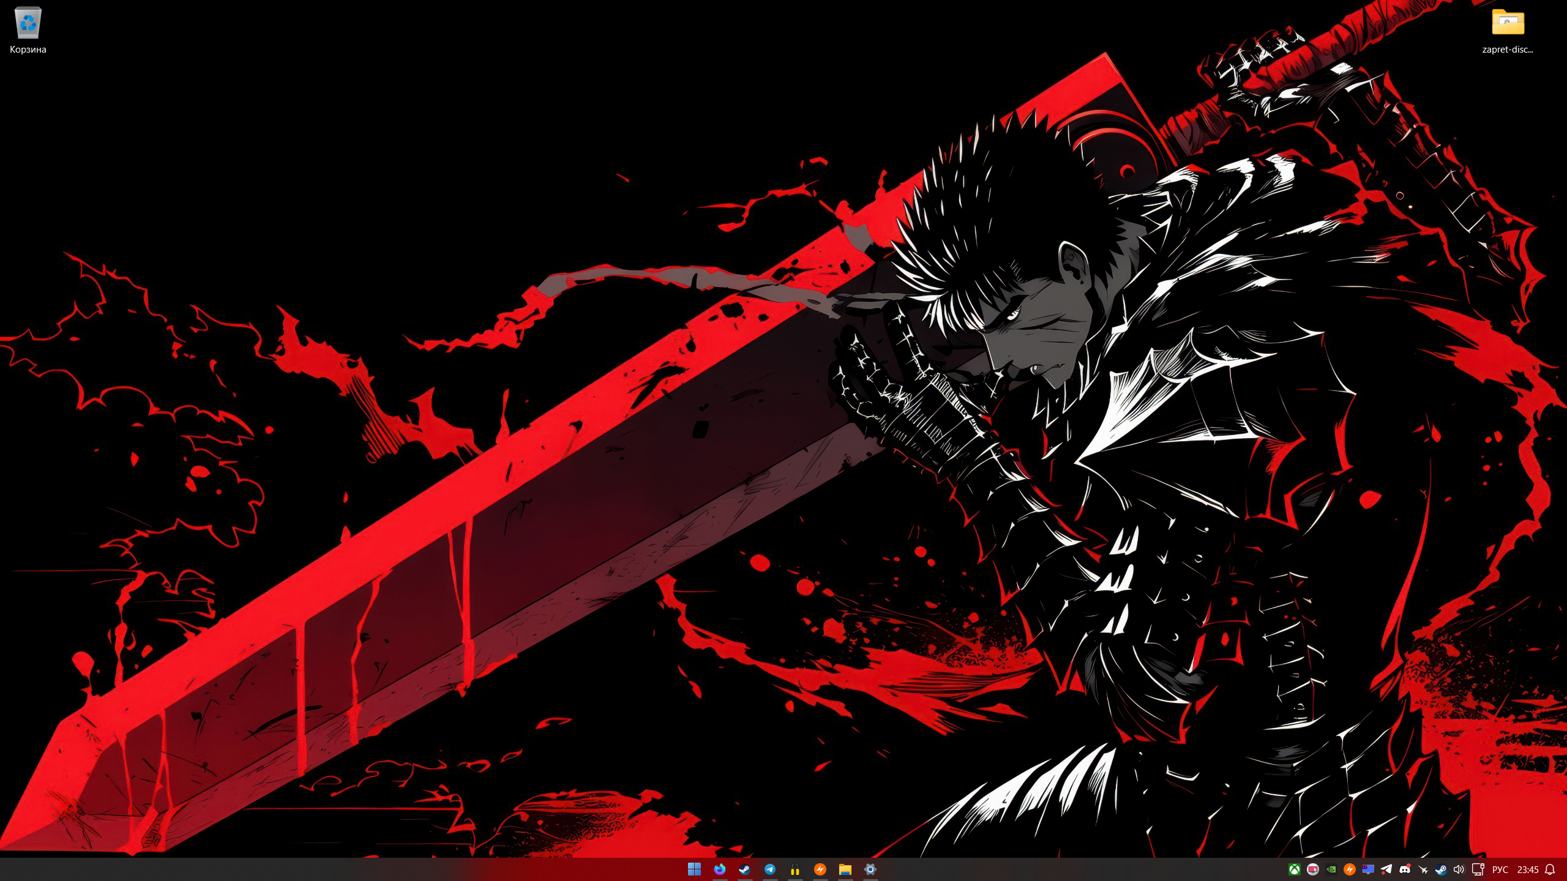Open Telegram from the taskbar
The image size is (1567, 881).
click(770, 869)
